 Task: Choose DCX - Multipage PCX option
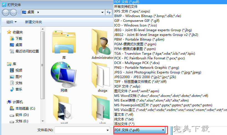[170, 63]
